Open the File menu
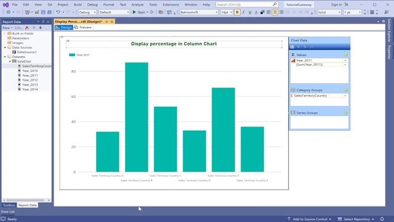The height and width of the screenshot is (222, 394). (15, 4)
